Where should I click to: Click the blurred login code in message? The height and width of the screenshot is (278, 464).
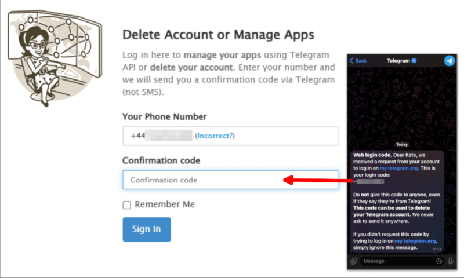coord(370,181)
